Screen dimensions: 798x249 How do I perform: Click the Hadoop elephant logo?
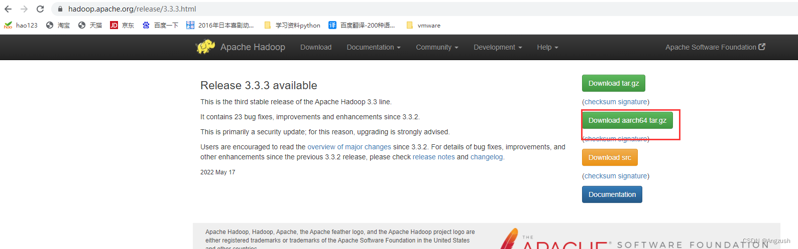click(x=205, y=47)
